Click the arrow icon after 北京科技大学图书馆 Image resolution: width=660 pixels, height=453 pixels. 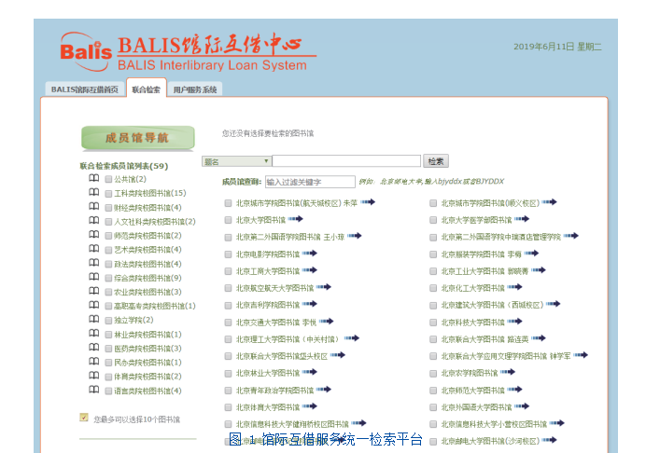[x=514, y=321]
